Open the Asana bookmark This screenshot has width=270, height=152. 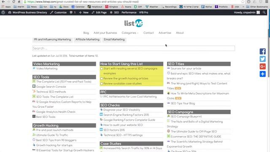pos(126,7)
